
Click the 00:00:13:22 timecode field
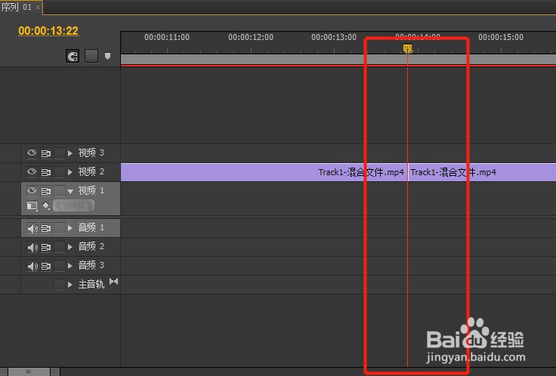[x=48, y=31]
